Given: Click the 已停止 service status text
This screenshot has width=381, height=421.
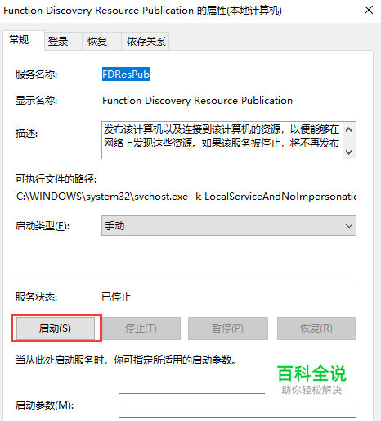Looking at the screenshot, I should click(x=116, y=297).
